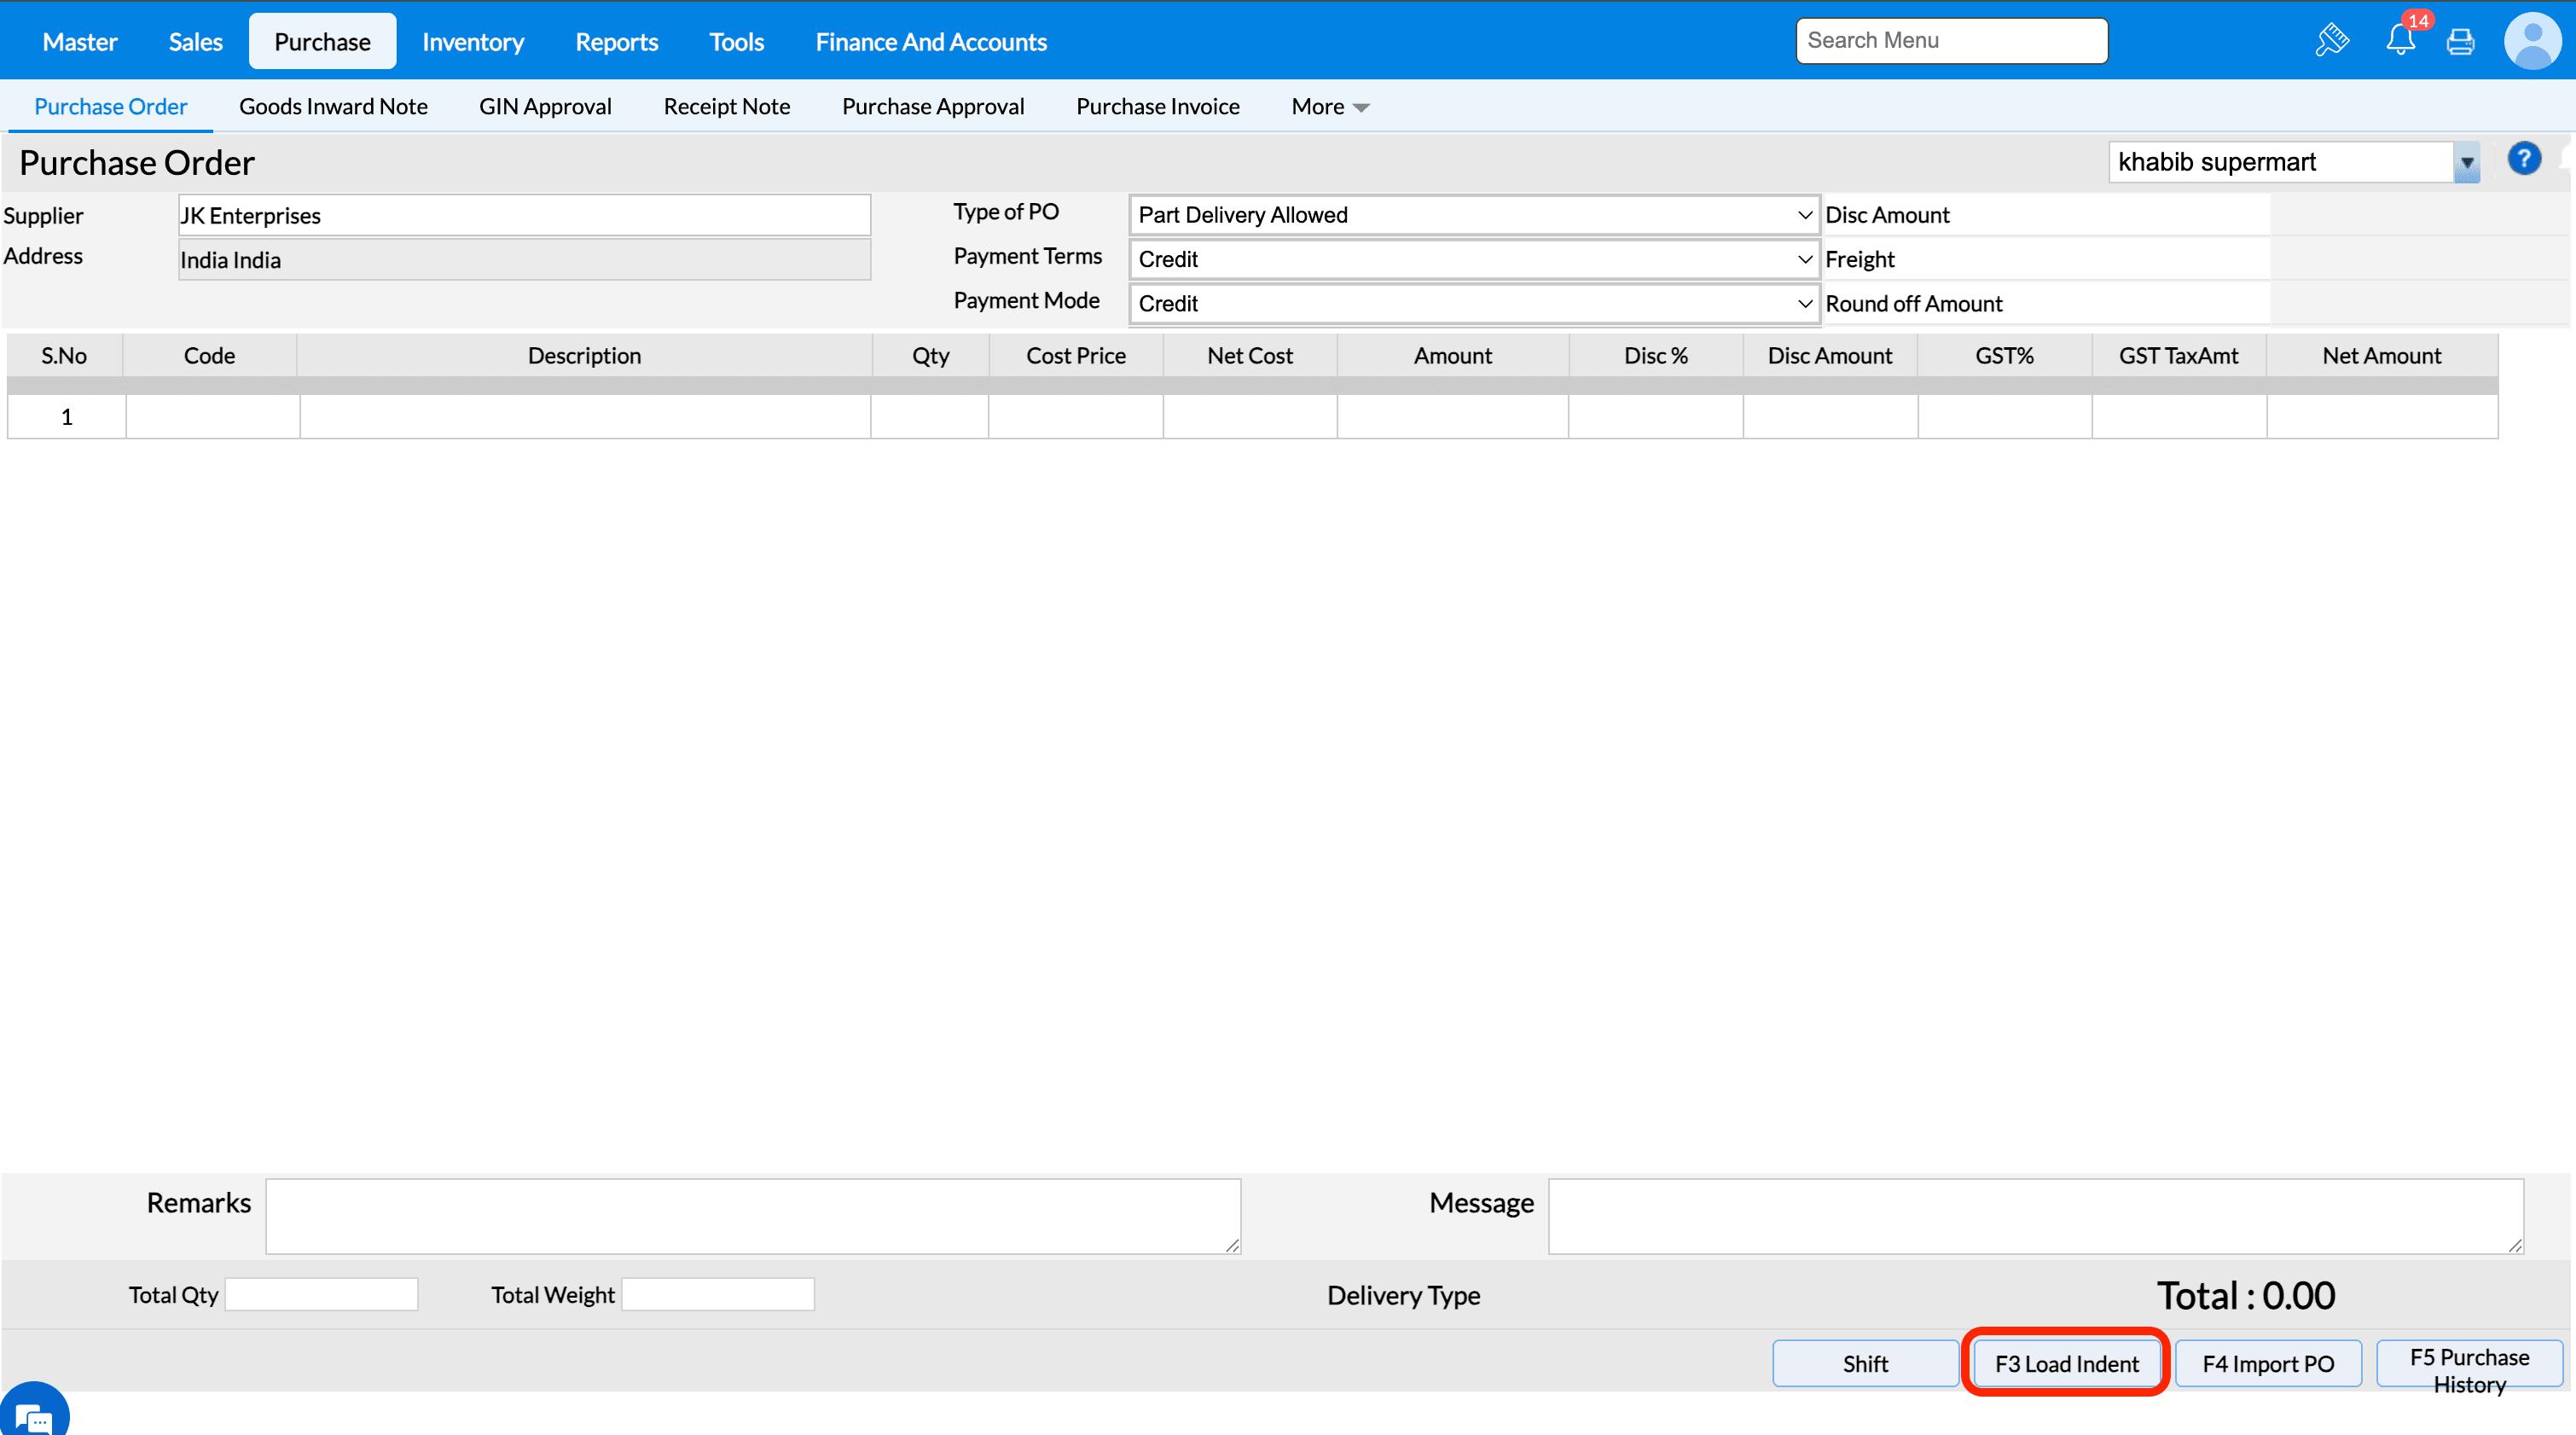Expand the Type of PO dropdown
This screenshot has height=1435, width=2576.
[1473, 215]
